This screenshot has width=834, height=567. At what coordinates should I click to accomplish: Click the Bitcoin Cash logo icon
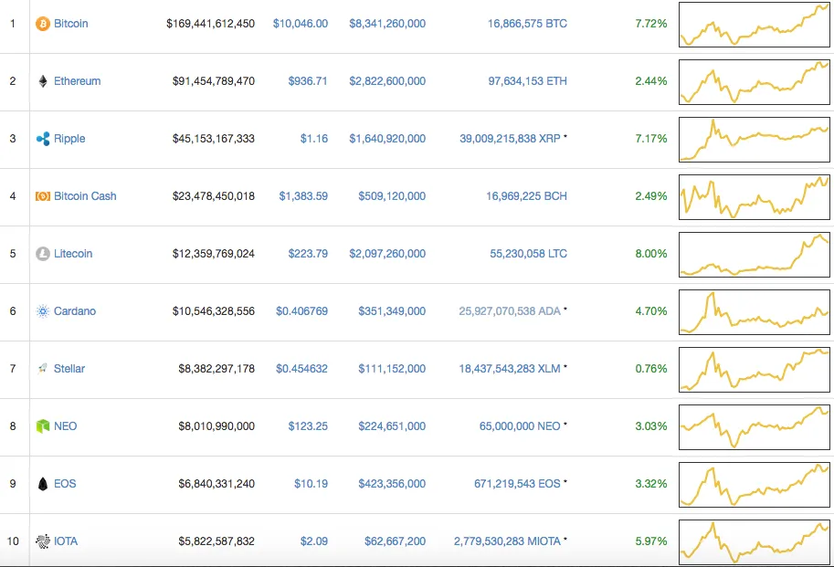[43, 196]
